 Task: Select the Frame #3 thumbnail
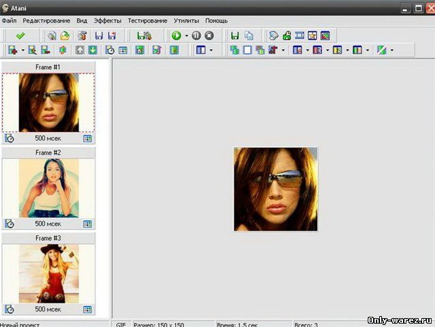tap(48, 273)
